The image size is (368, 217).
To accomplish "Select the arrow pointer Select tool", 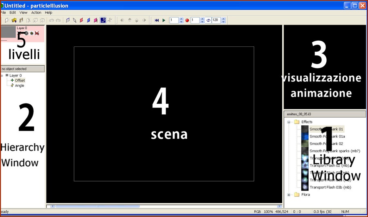I will [x=75, y=20].
